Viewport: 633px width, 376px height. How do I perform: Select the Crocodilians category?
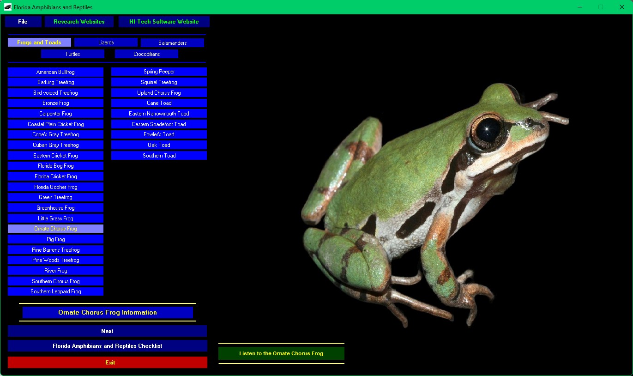[146, 54]
